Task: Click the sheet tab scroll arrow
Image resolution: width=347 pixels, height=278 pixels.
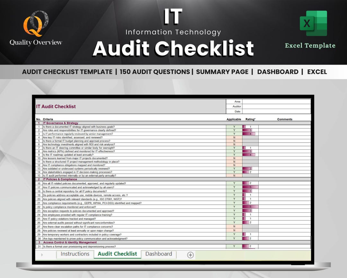Action: pyautogui.click(x=42, y=254)
